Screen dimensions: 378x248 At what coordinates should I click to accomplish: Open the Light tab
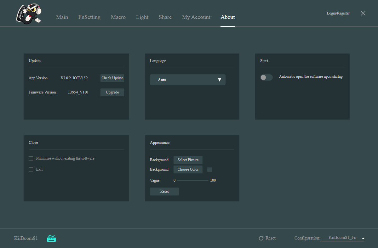(142, 17)
